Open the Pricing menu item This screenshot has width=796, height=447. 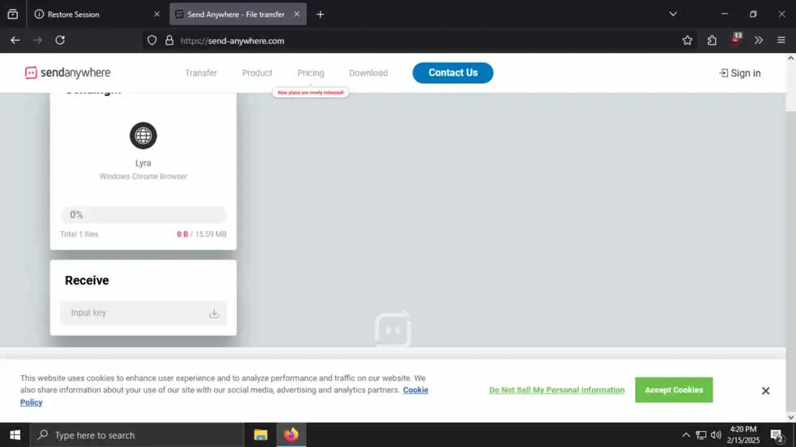click(x=310, y=73)
